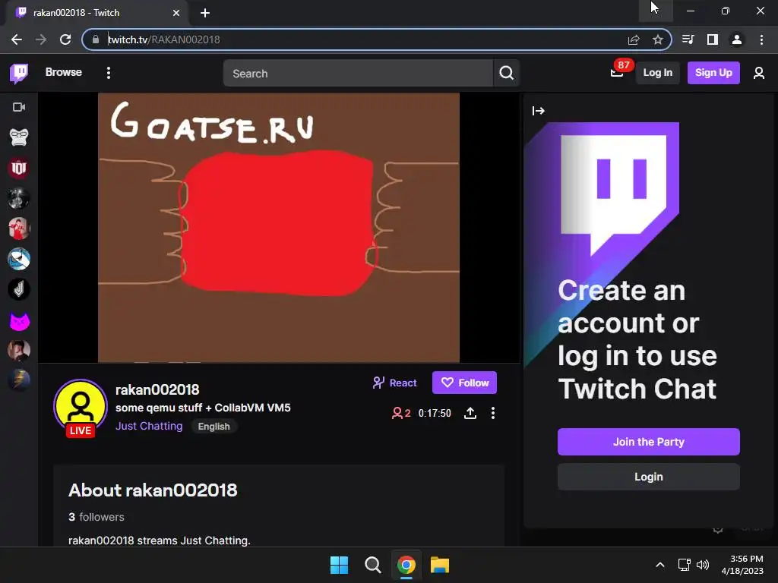Go back in the browser
The width and height of the screenshot is (778, 583).
(x=17, y=39)
